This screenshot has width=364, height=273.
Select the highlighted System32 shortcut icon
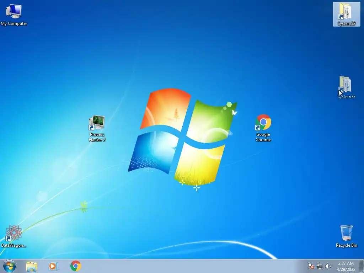(346, 14)
